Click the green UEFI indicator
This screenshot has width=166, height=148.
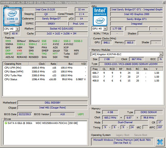click(x=81, y=114)
